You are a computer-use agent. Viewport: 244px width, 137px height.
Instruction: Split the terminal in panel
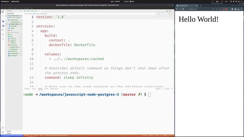tap(165, 89)
